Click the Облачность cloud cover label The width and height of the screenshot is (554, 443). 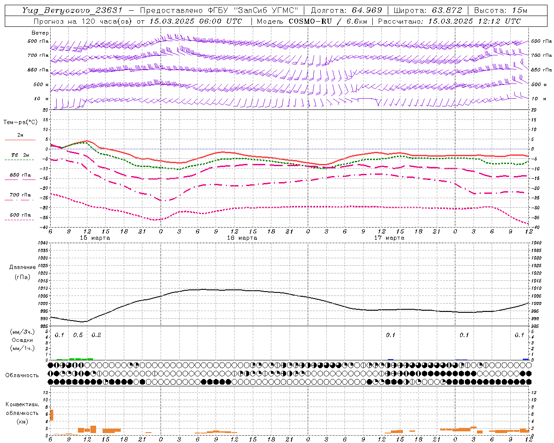pyautogui.click(x=22, y=376)
